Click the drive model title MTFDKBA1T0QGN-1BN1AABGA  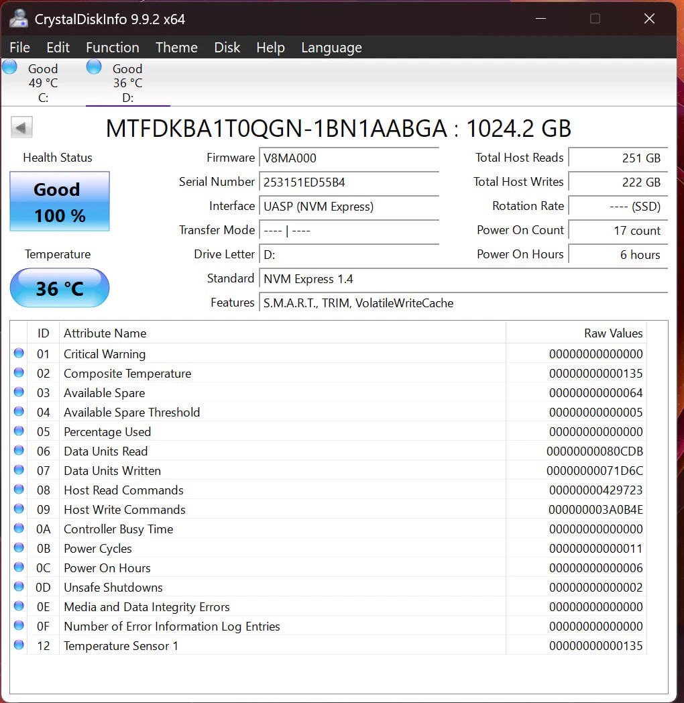click(276, 129)
